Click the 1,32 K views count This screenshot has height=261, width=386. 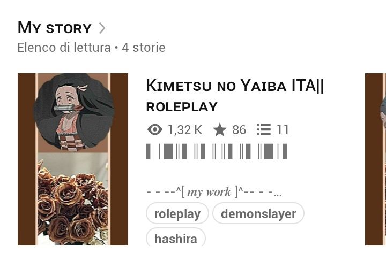coord(185,129)
